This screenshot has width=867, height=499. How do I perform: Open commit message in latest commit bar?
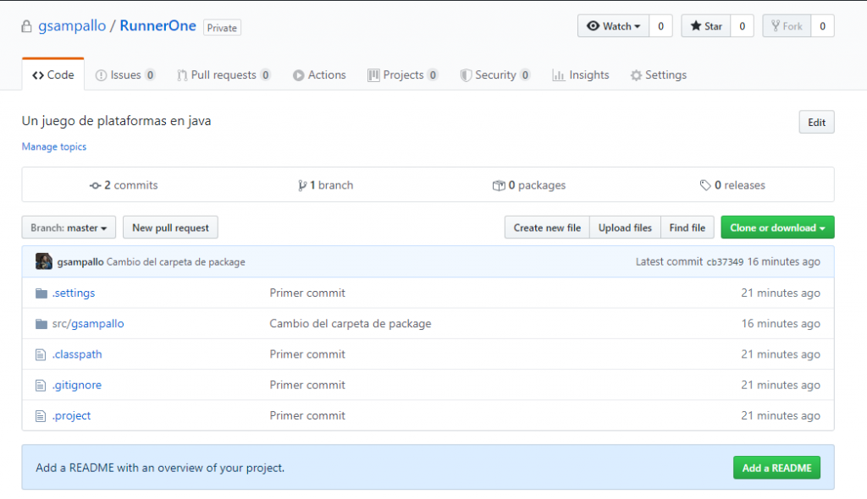(176, 262)
